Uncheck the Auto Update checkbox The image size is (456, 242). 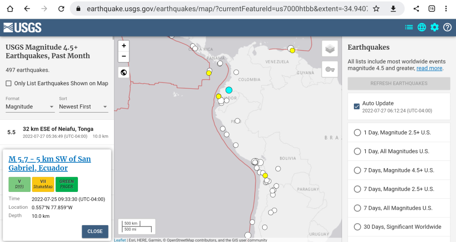(357, 107)
